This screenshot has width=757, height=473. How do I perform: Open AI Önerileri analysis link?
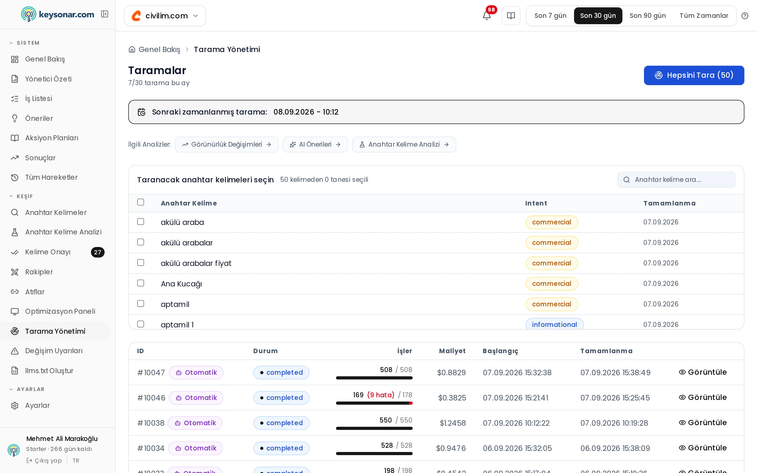[x=315, y=145]
